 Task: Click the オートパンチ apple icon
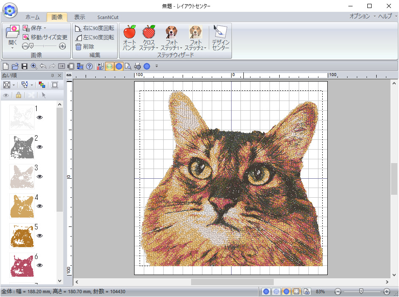[129, 32]
